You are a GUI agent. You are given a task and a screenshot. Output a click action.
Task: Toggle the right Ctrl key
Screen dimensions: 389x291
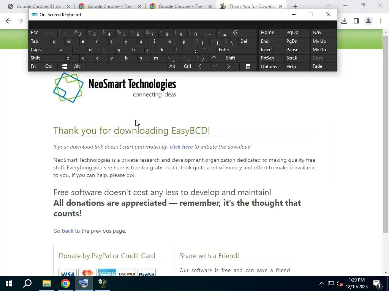pos(188,66)
